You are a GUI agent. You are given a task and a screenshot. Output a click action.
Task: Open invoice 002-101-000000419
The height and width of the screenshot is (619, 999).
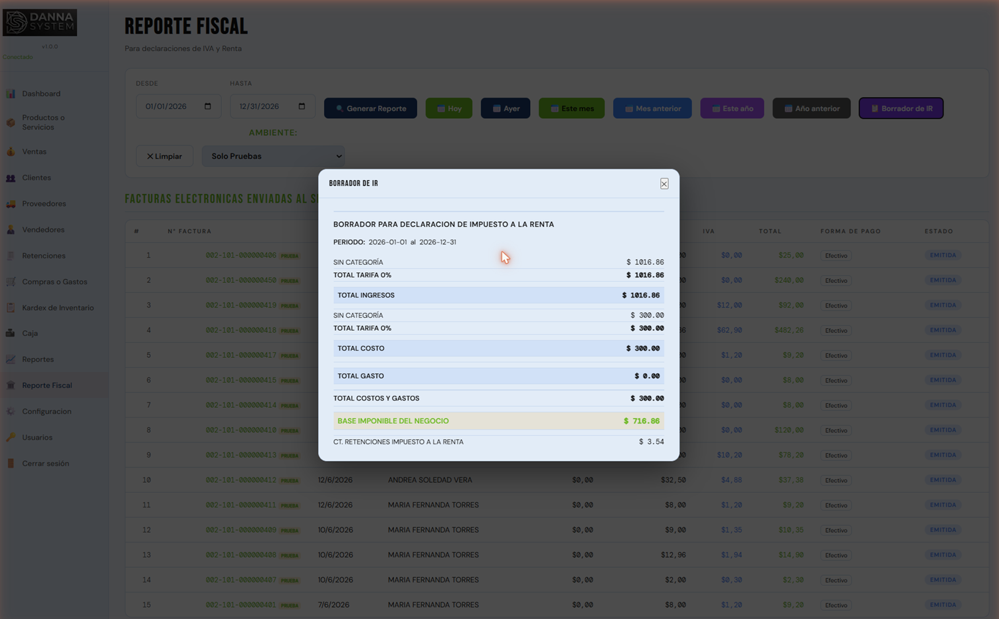(240, 306)
